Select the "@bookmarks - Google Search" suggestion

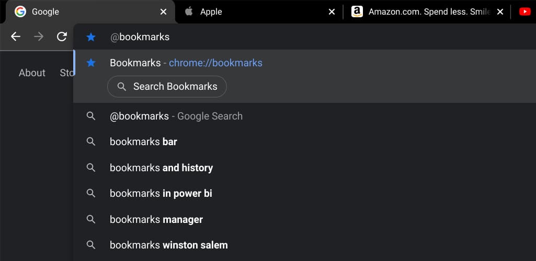pos(176,116)
